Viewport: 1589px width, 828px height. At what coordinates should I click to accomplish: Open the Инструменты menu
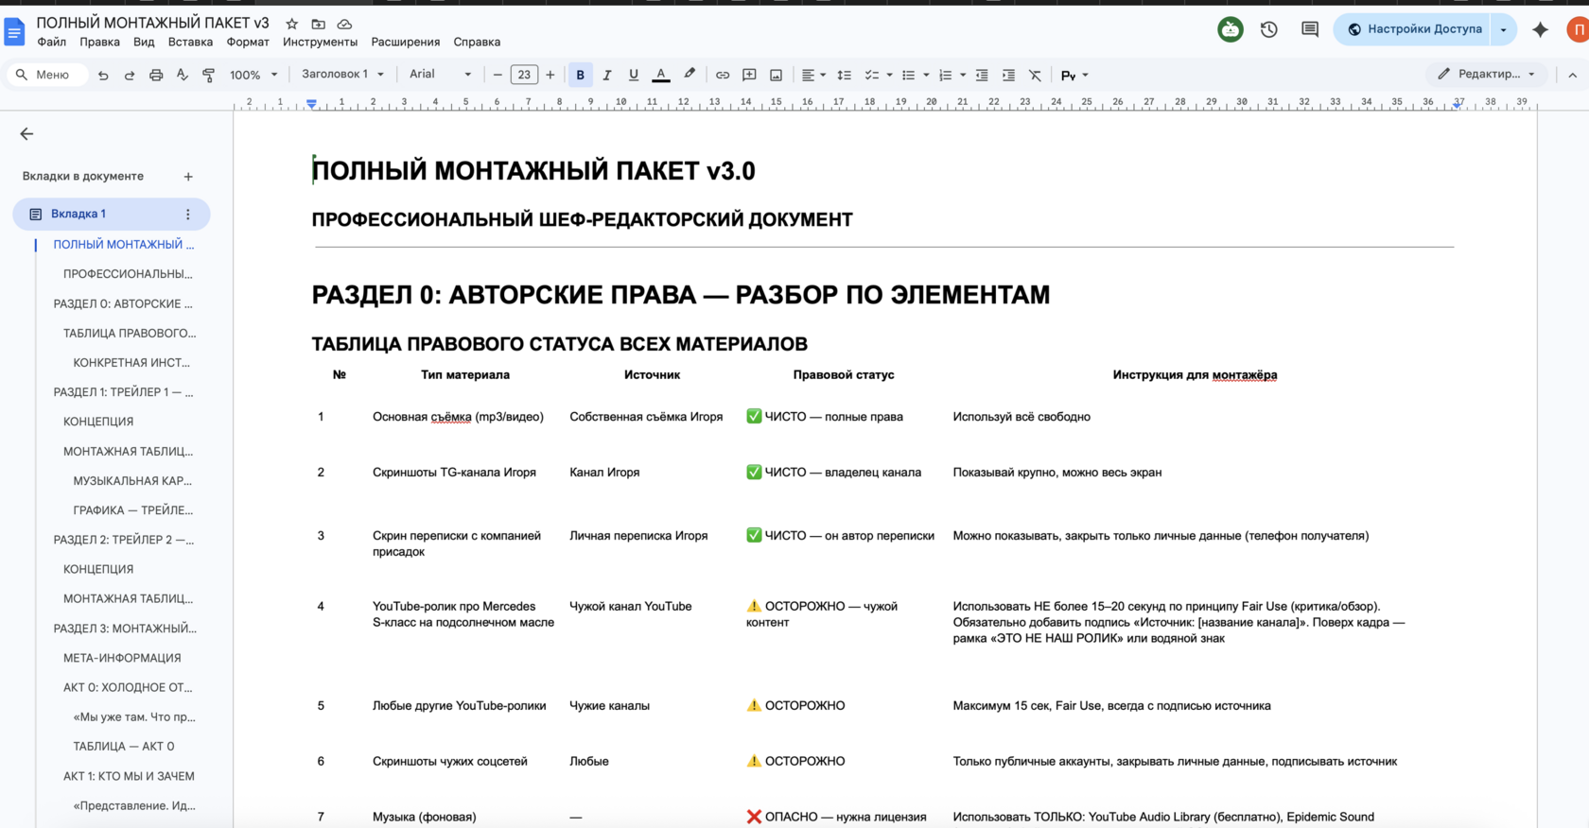click(x=320, y=42)
